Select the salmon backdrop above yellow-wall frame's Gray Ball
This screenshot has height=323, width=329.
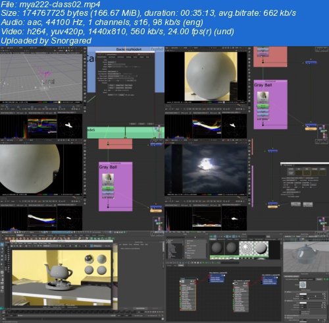click(x=270, y=57)
